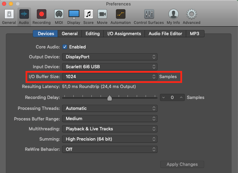The image size is (238, 173).
Task: Toggle the Core Audio Enabled checkbox
Action: click(x=65, y=47)
